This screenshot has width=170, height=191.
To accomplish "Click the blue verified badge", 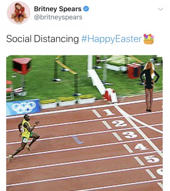I will (86, 9).
